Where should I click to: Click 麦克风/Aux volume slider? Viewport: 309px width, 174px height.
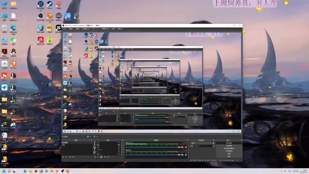pos(153,147)
